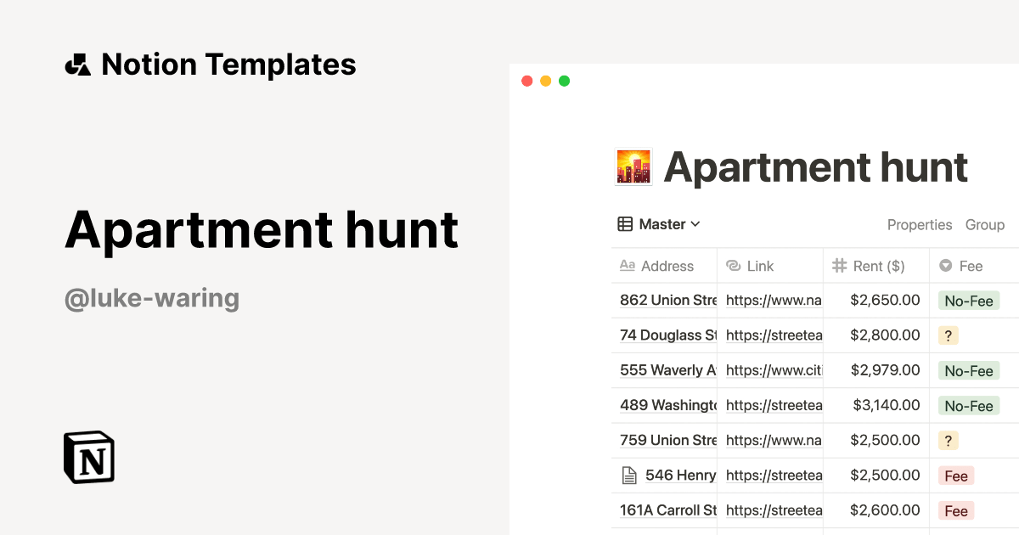Image resolution: width=1019 pixels, height=535 pixels.
Task: Open the @luke-waring creator link
Action: pos(152,298)
